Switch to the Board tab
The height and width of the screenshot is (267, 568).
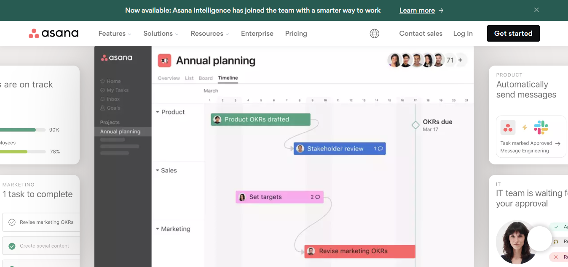206,78
